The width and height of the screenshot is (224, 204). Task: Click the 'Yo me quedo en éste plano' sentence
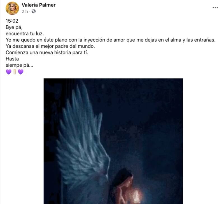click(x=110, y=40)
